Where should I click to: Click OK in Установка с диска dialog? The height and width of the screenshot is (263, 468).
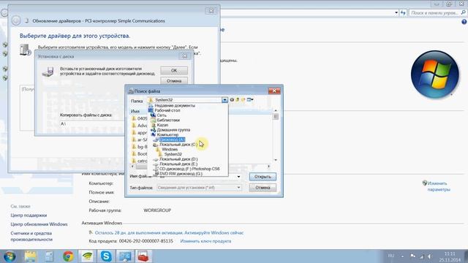coord(174,70)
